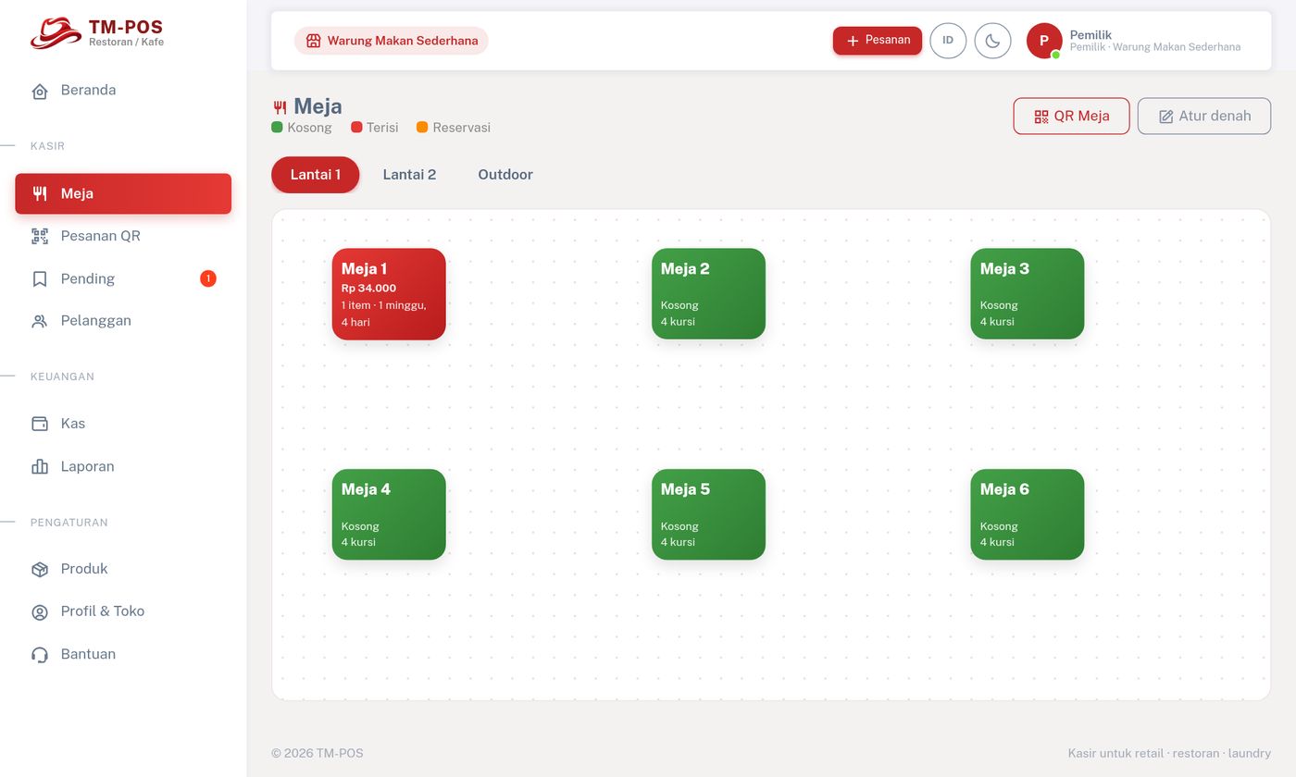The image size is (1296, 777).
Task: Select the Meja 4 table card
Action: [389, 514]
